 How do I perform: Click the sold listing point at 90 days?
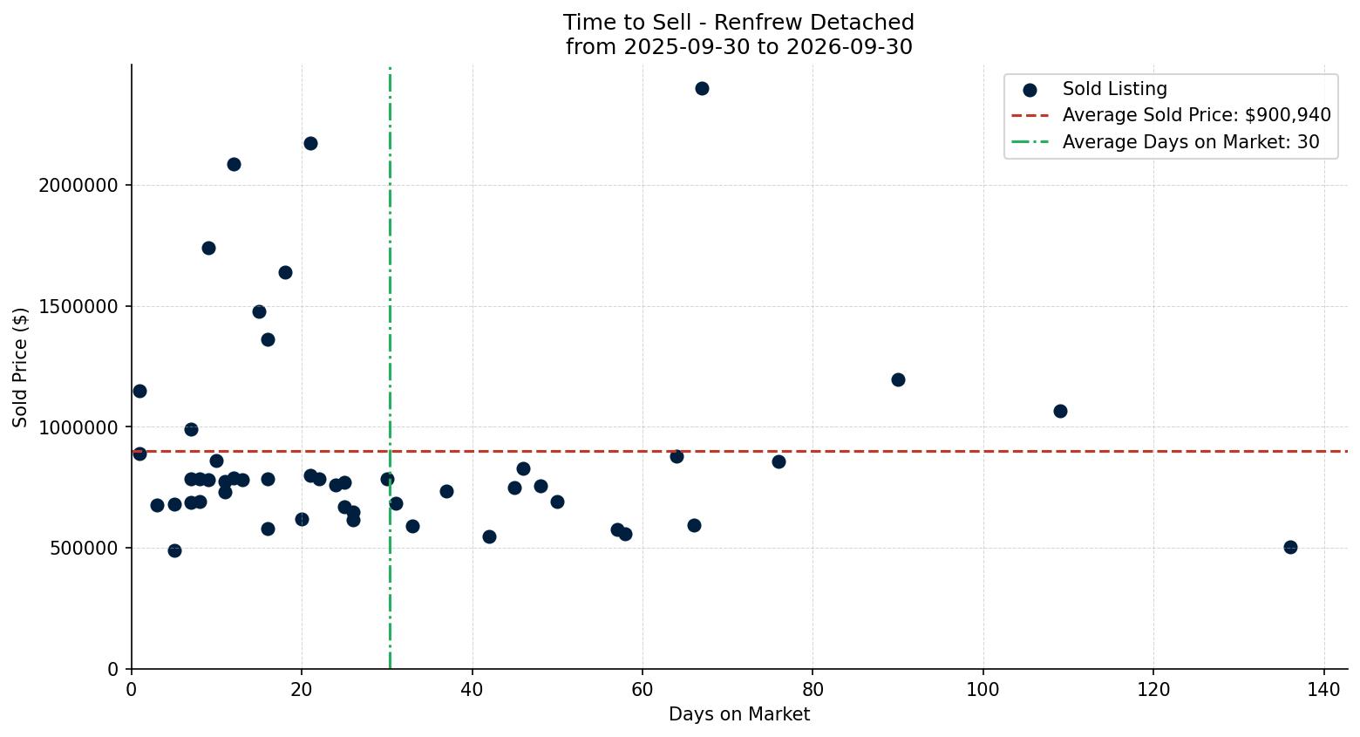[x=898, y=379]
